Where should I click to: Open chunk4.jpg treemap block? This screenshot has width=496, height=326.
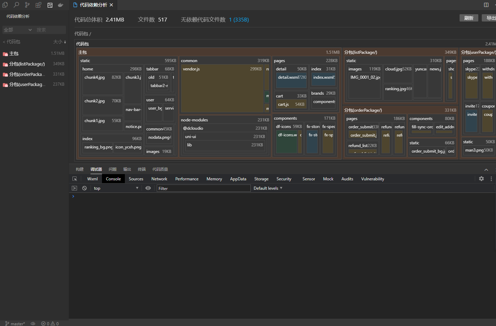pyautogui.click(x=103, y=84)
